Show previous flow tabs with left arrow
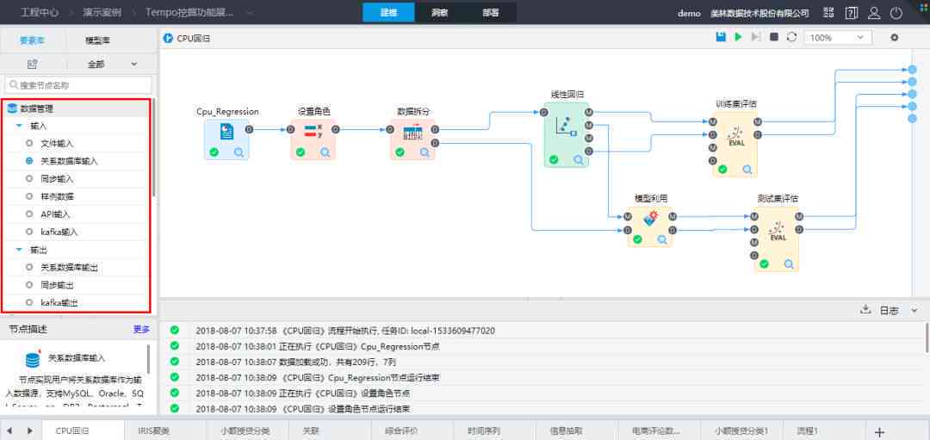This screenshot has height=440, width=930. [9, 431]
